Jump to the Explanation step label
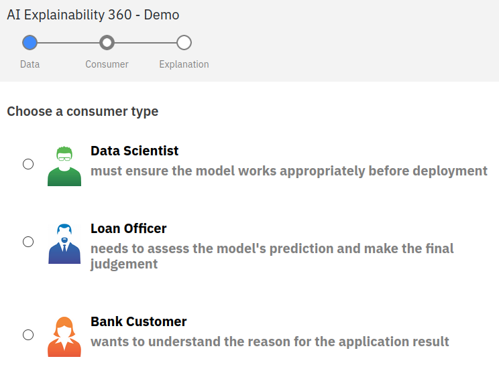Viewport: 499px width, 377px height. pyautogui.click(x=184, y=64)
